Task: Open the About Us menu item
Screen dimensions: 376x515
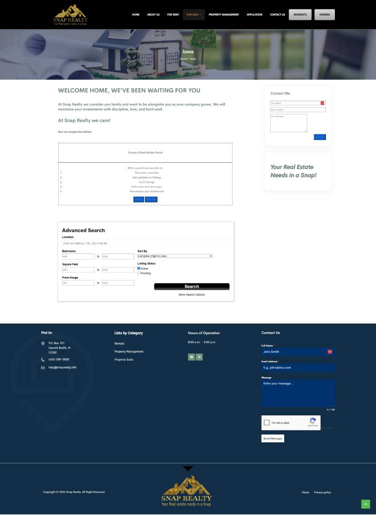Action: click(153, 15)
